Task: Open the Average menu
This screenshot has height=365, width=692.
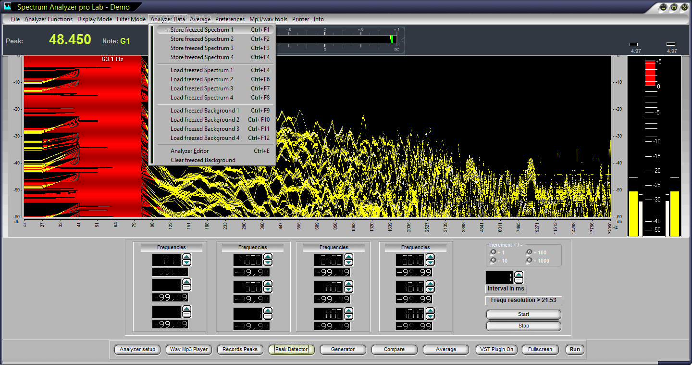Action: coord(200,19)
